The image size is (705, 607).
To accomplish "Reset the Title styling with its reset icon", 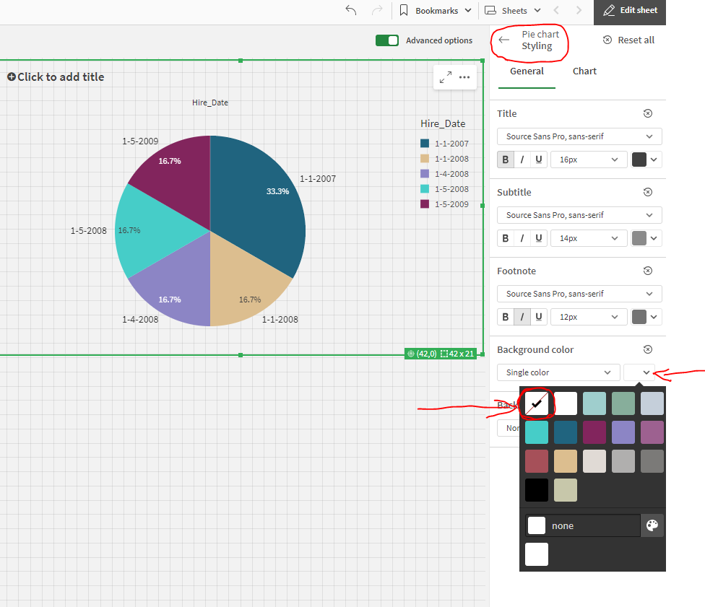I will point(647,113).
